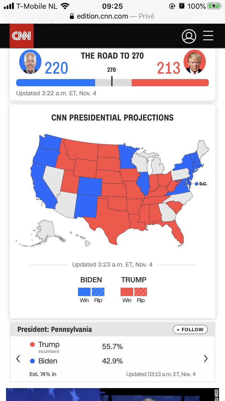
Task: Click the Biden Flip striped swatch
Action: point(98,292)
